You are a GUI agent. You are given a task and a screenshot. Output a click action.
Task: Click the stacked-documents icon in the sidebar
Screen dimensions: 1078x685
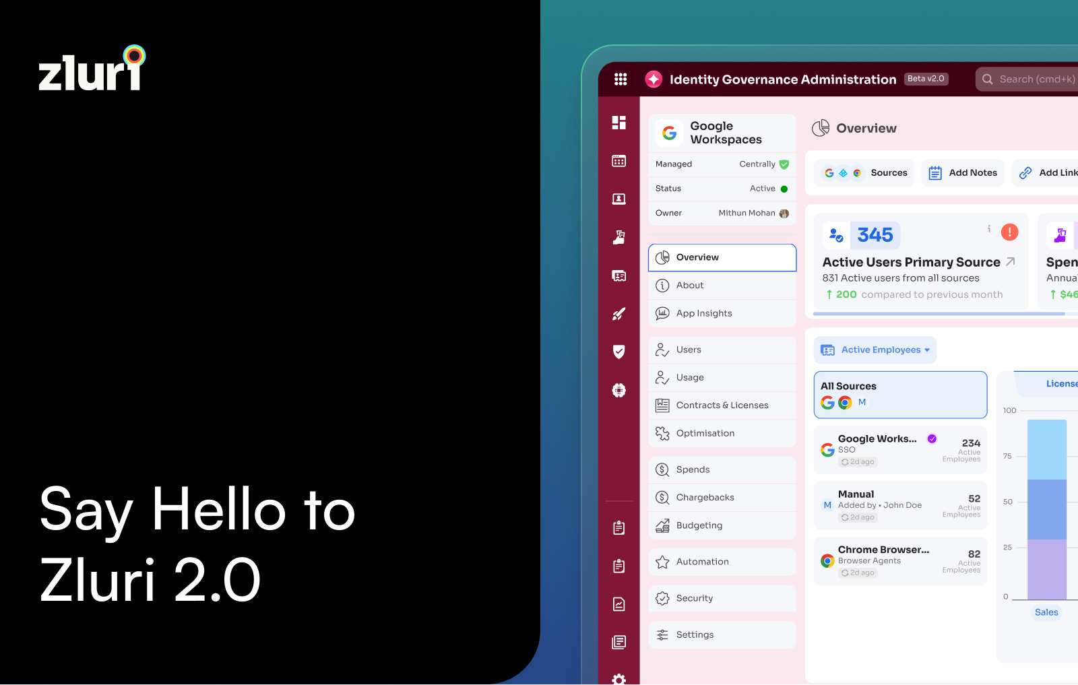619,642
